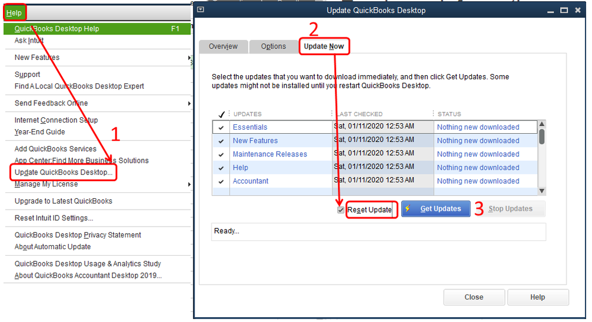Screen dimensions: 592x322
Task: Open New Features menu item
Action: pos(37,57)
